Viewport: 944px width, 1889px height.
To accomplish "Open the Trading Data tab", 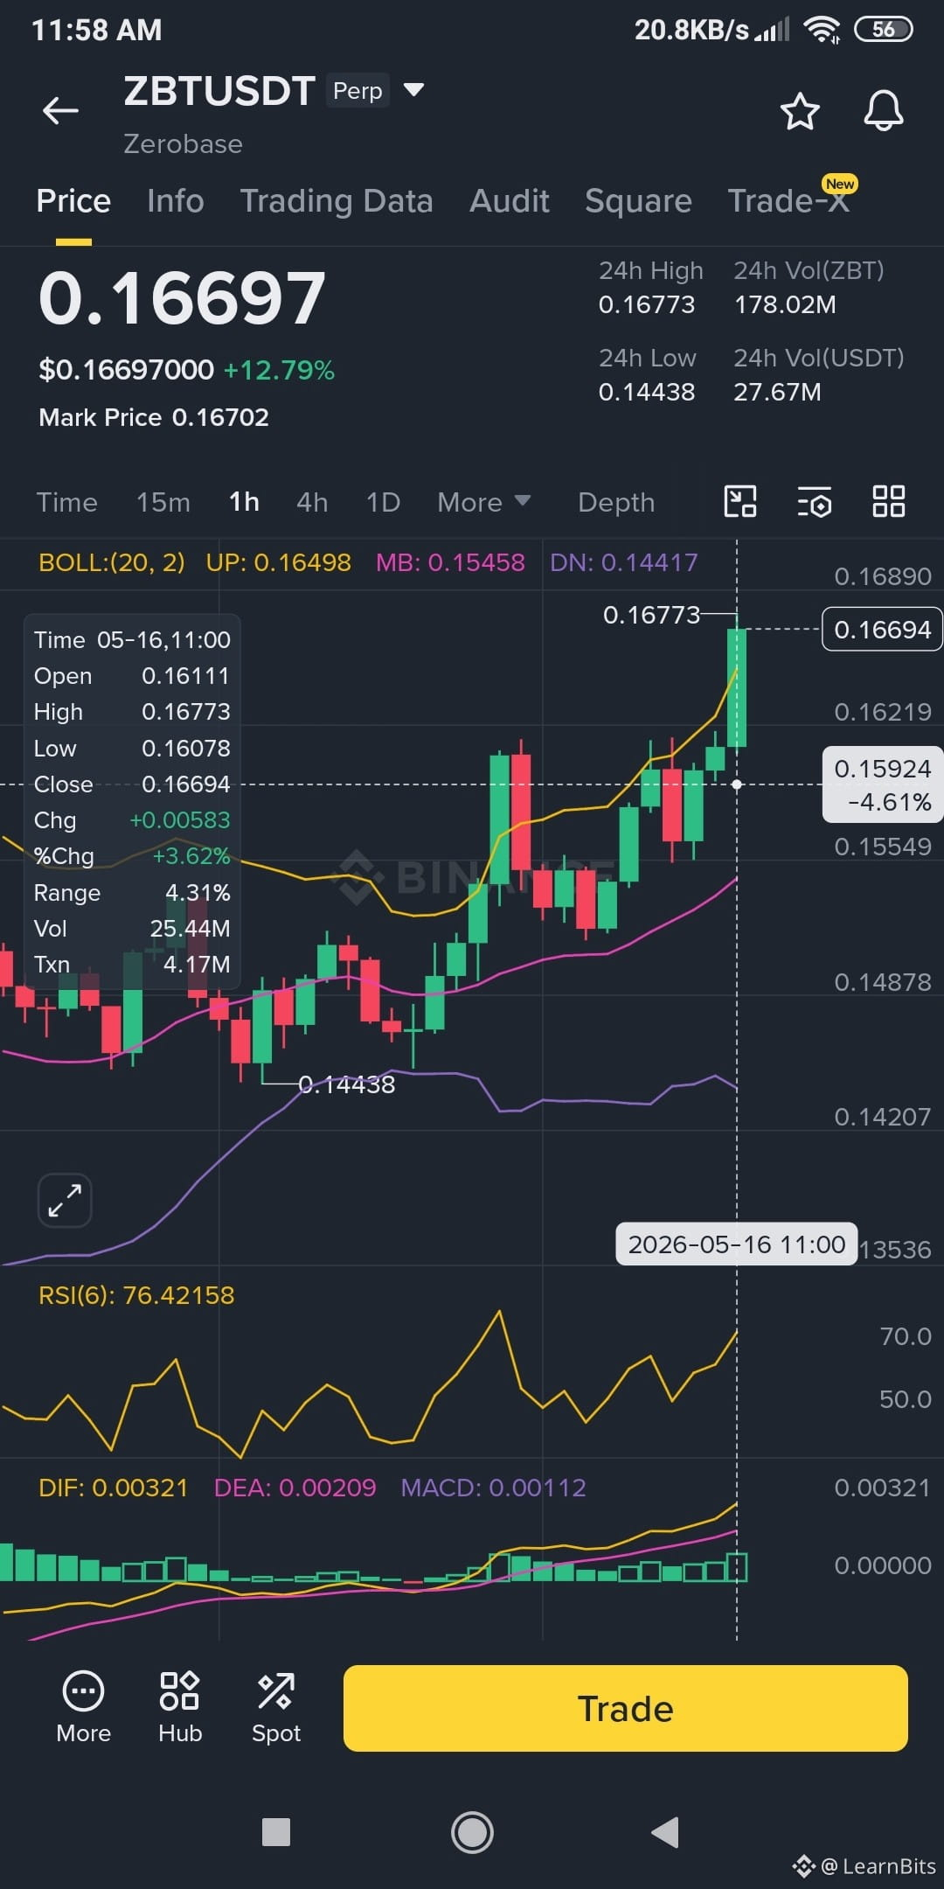I will point(337,201).
